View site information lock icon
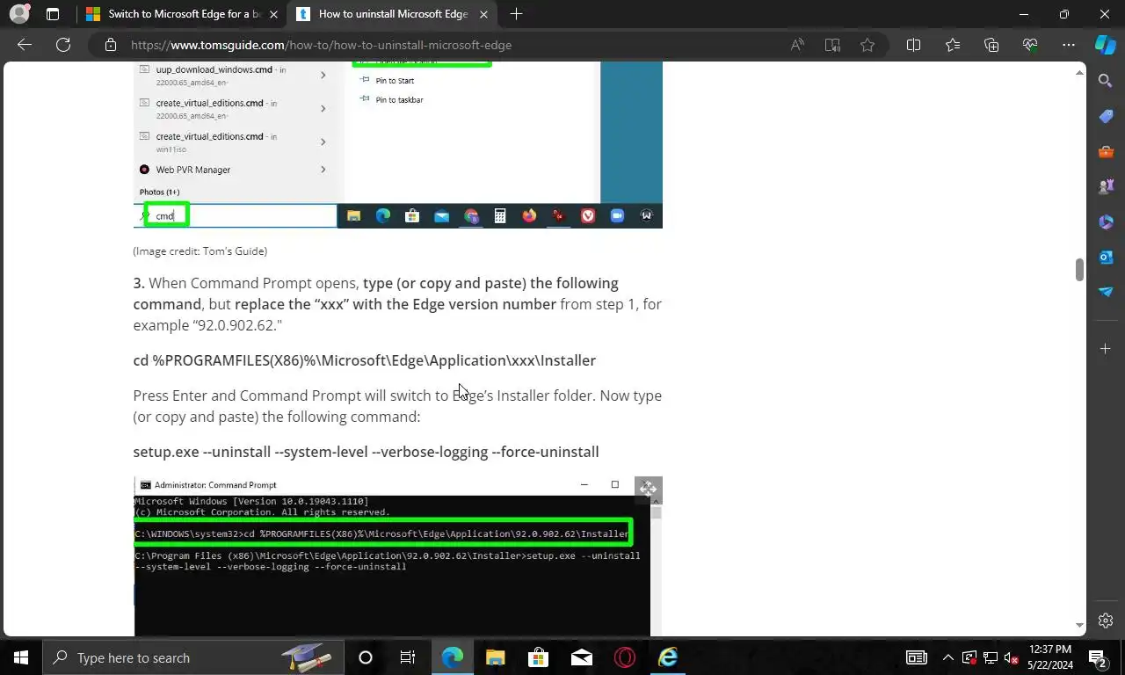The image size is (1125, 675). pyautogui.click(x=110, y=45)
